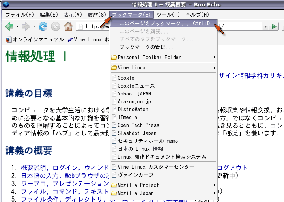Click the green Back arrow button
This screenshot has height=202, width=284.
pyautogui.click(x=9, y=27)
